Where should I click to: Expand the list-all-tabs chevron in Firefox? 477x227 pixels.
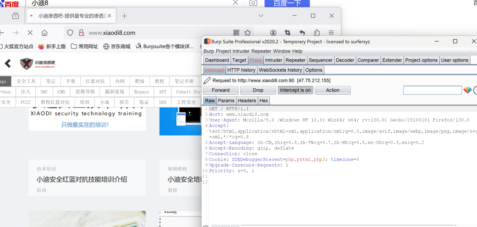(261, 16)
